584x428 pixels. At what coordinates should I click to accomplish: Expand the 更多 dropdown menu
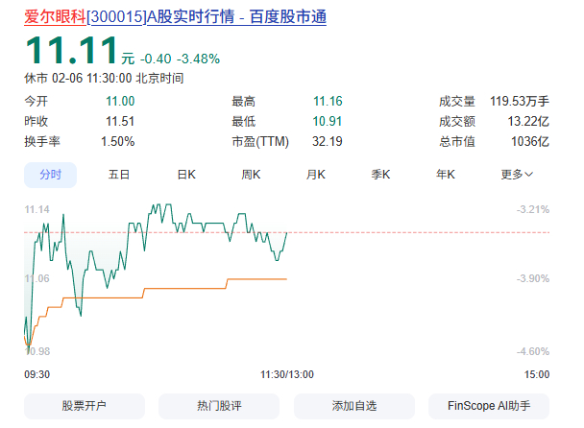click(x=517, y=175)
